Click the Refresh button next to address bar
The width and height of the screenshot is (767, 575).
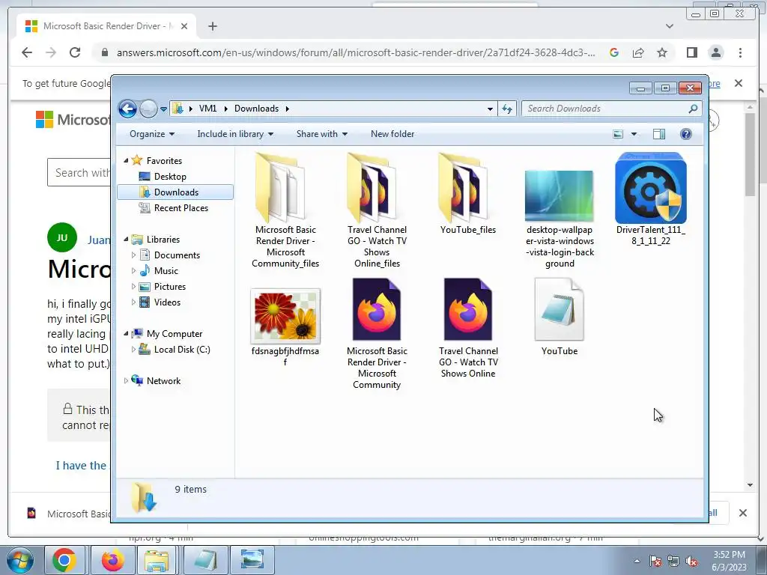click(x=507, y=109)
